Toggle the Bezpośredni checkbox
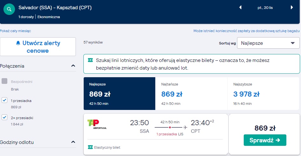 click(4, 81)
